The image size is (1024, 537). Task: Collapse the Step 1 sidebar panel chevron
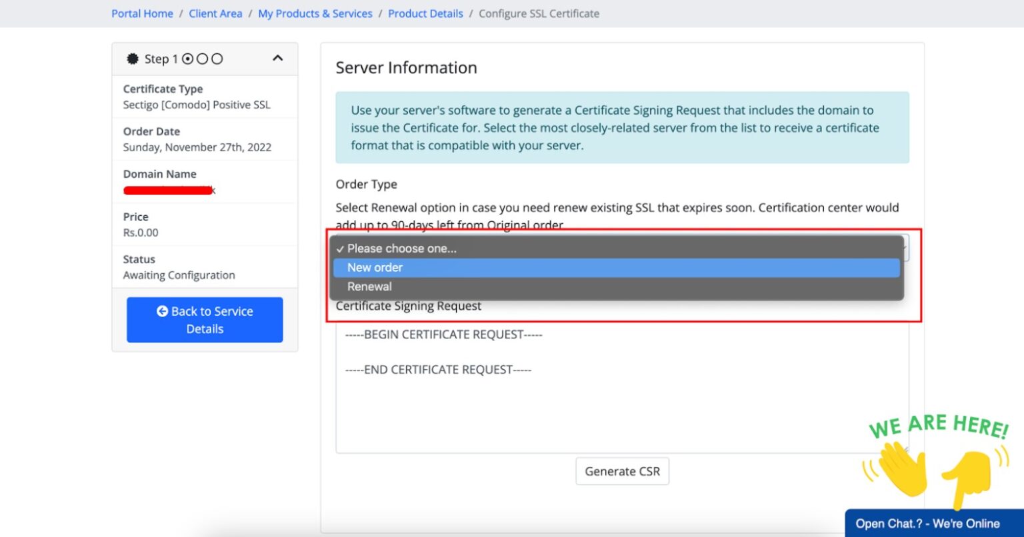click(x=278, y=59)
